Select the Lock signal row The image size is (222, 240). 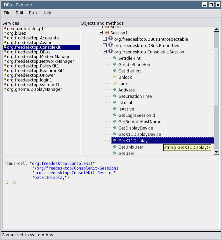click(123, 84)
